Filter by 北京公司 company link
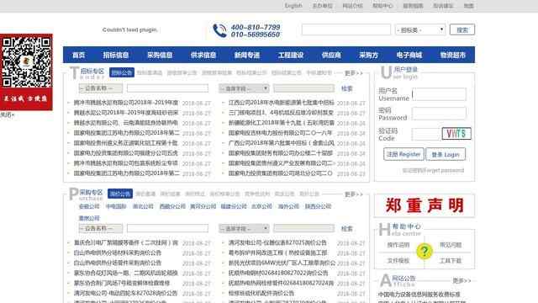The width and height of the screenshot is (538, 303). [x=261, y=206]
